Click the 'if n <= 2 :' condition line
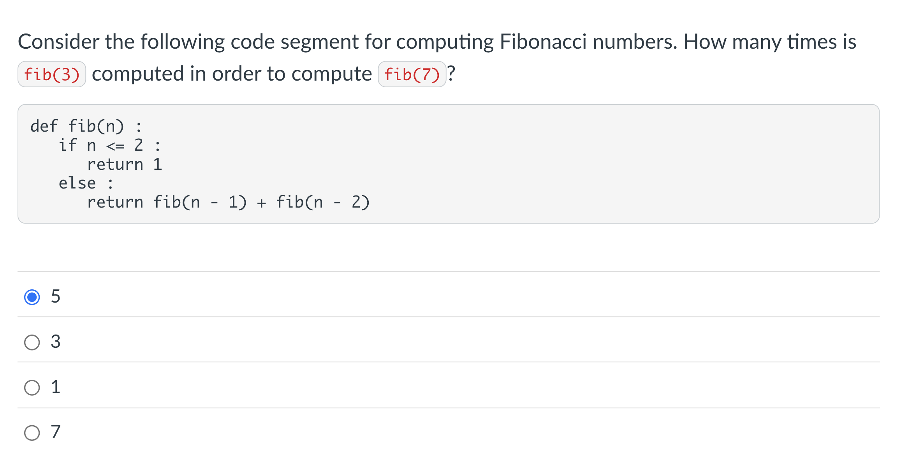The height and width of the screenshot is (472, 901). (x=110, y=145)
